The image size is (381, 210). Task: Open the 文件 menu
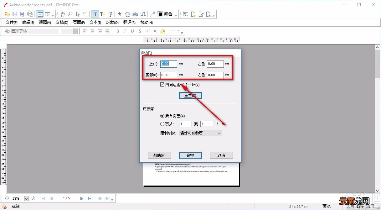pos(12,23)
